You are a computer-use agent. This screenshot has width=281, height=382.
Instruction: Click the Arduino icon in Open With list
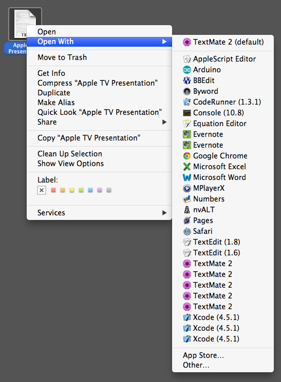(187, 70)
